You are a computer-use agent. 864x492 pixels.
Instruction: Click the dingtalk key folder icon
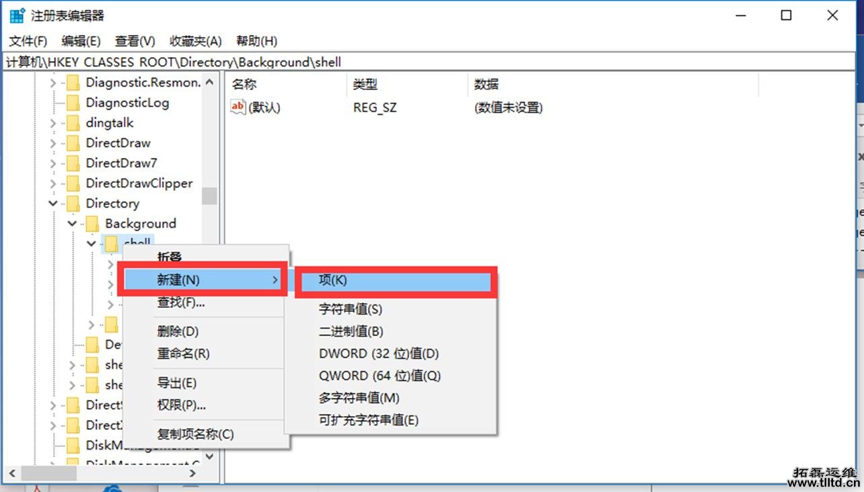73,122
